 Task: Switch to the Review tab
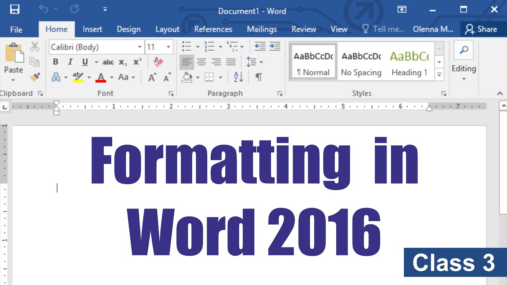(304, 29)
